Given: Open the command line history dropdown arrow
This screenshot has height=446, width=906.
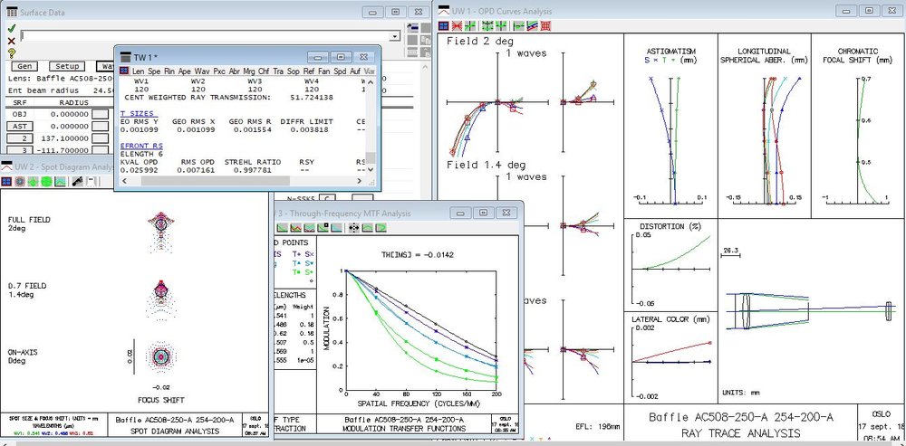Looking at the screenshot, I should (x=395, y=36).
